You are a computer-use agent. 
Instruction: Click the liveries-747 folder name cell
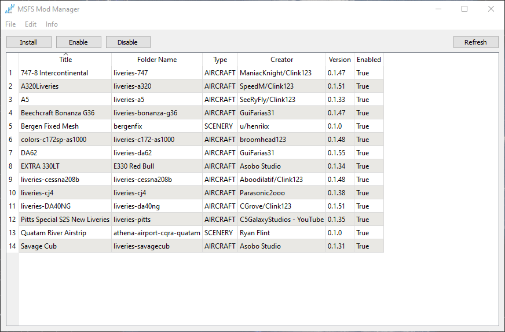pyautogui.click(x=157, y=73)
